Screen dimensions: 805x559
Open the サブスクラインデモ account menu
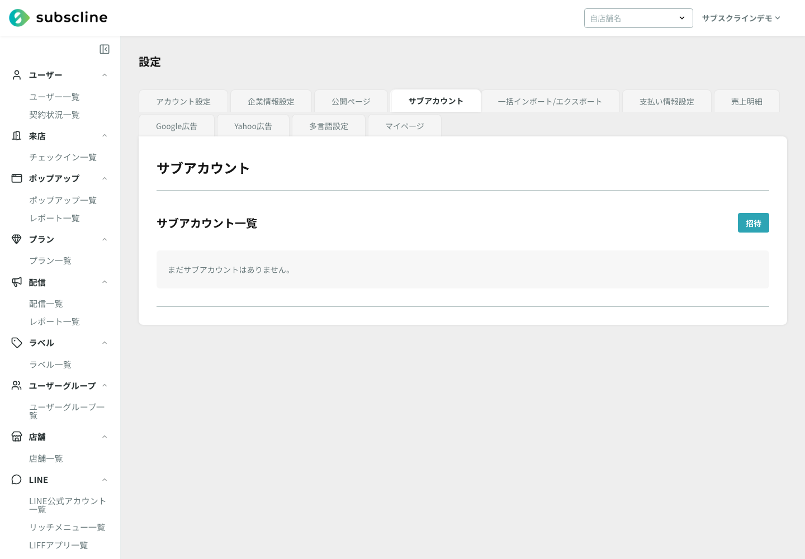coord(741,18)
